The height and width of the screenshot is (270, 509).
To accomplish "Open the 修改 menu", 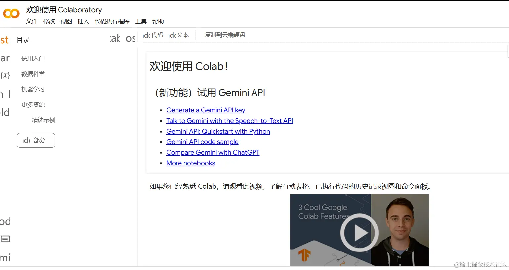I will click(49, 21).
